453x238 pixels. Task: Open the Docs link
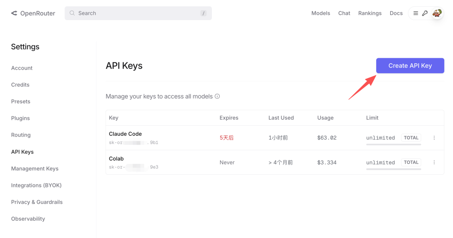tap(396, 13)
